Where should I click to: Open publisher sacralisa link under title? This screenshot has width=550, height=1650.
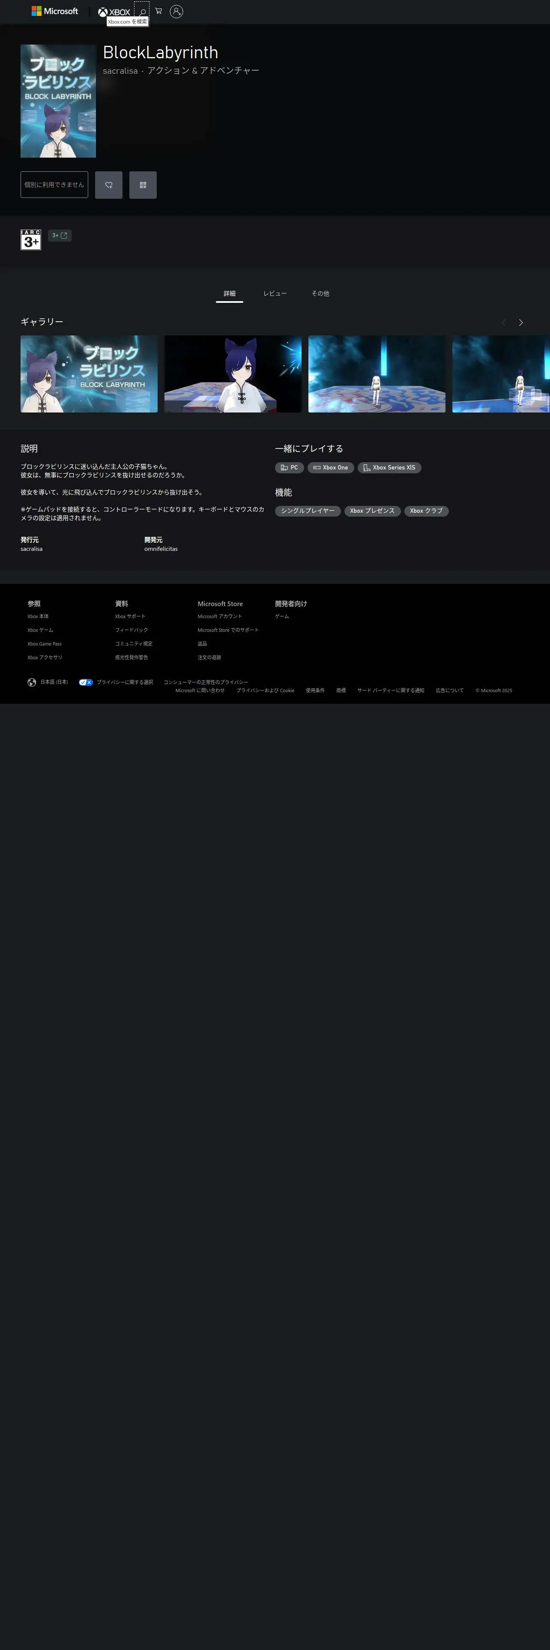click(x=120, y=70)
